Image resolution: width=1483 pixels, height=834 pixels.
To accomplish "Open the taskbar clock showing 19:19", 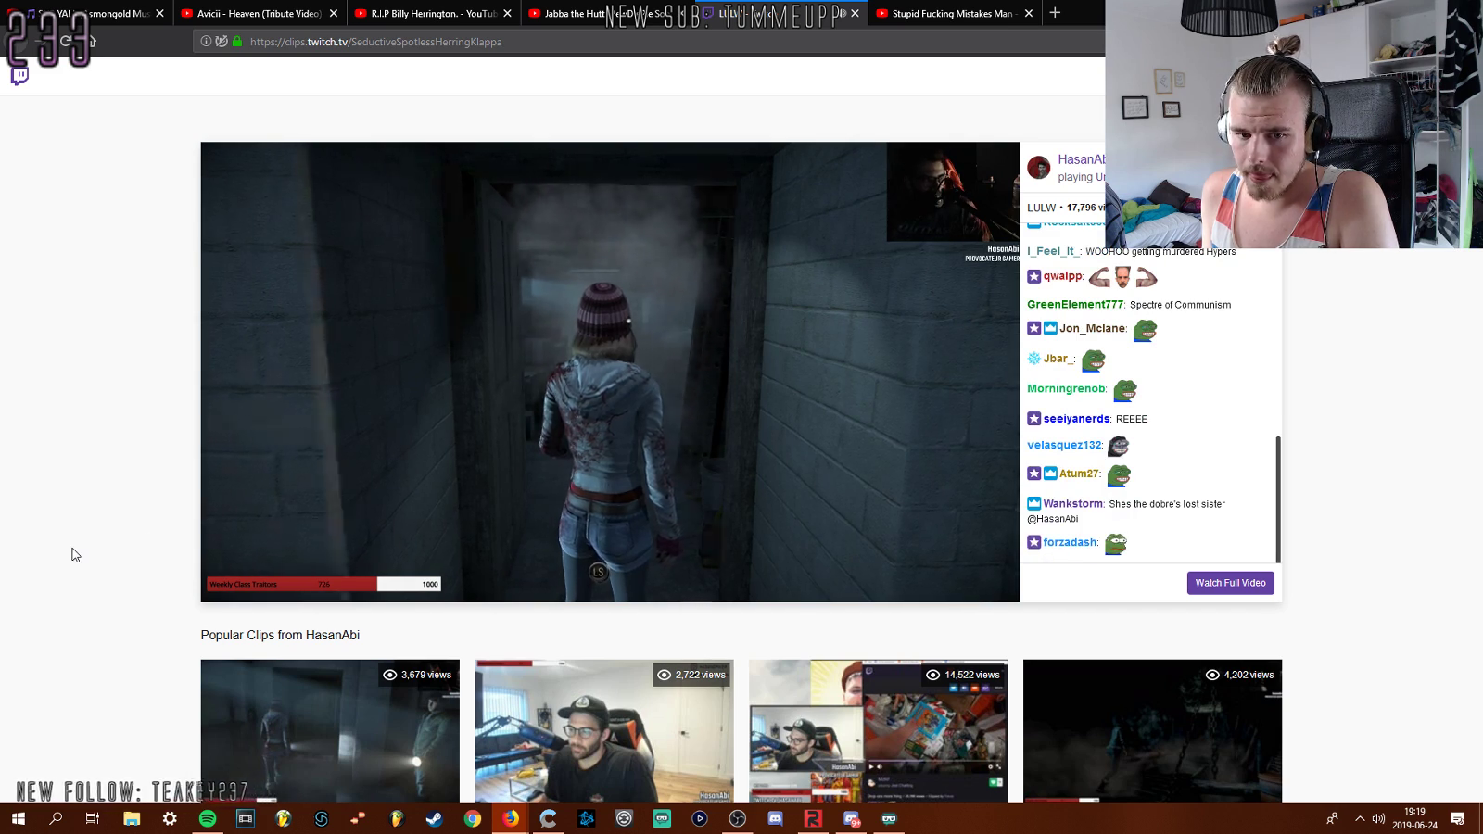I will (1414, 818).
